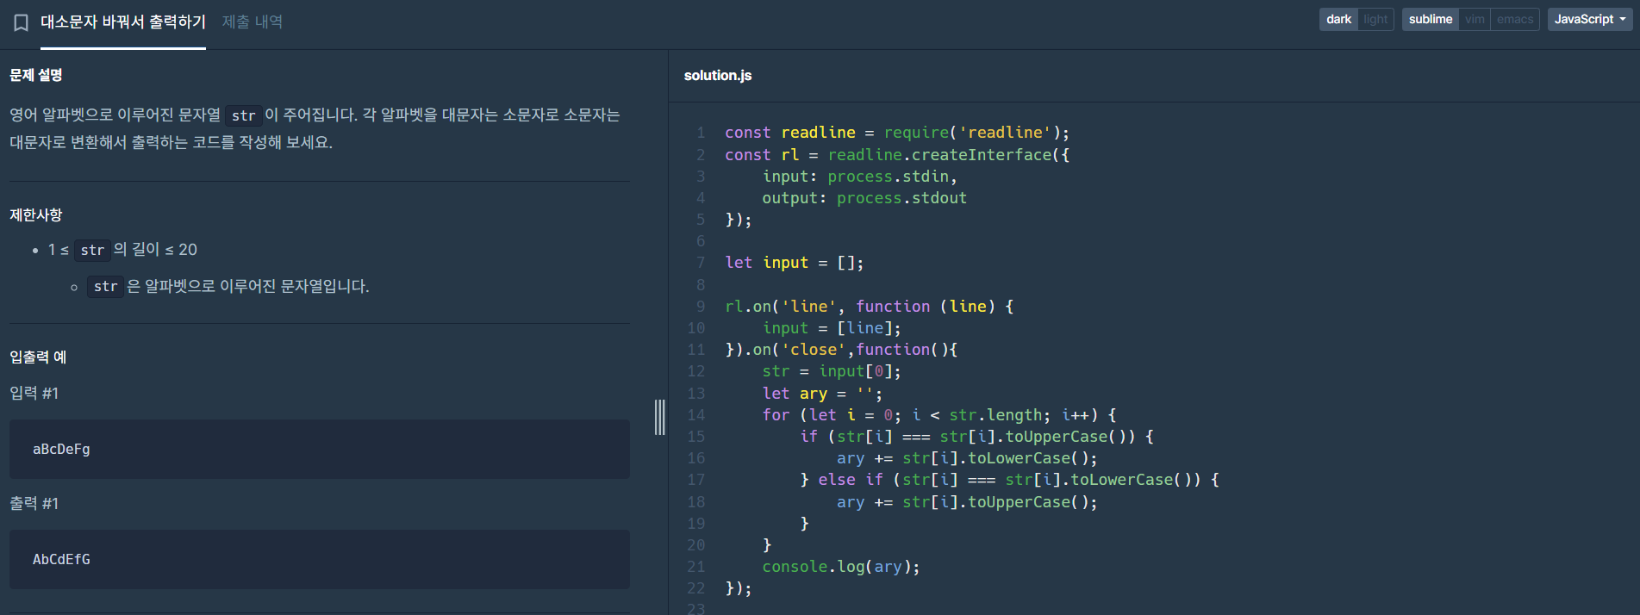
Task: Click the for loop line in editor
Action: [939, 415]
